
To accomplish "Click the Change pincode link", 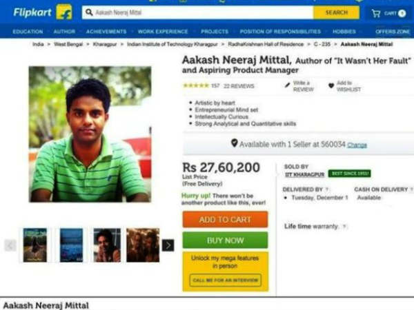I will pos(357,145).
